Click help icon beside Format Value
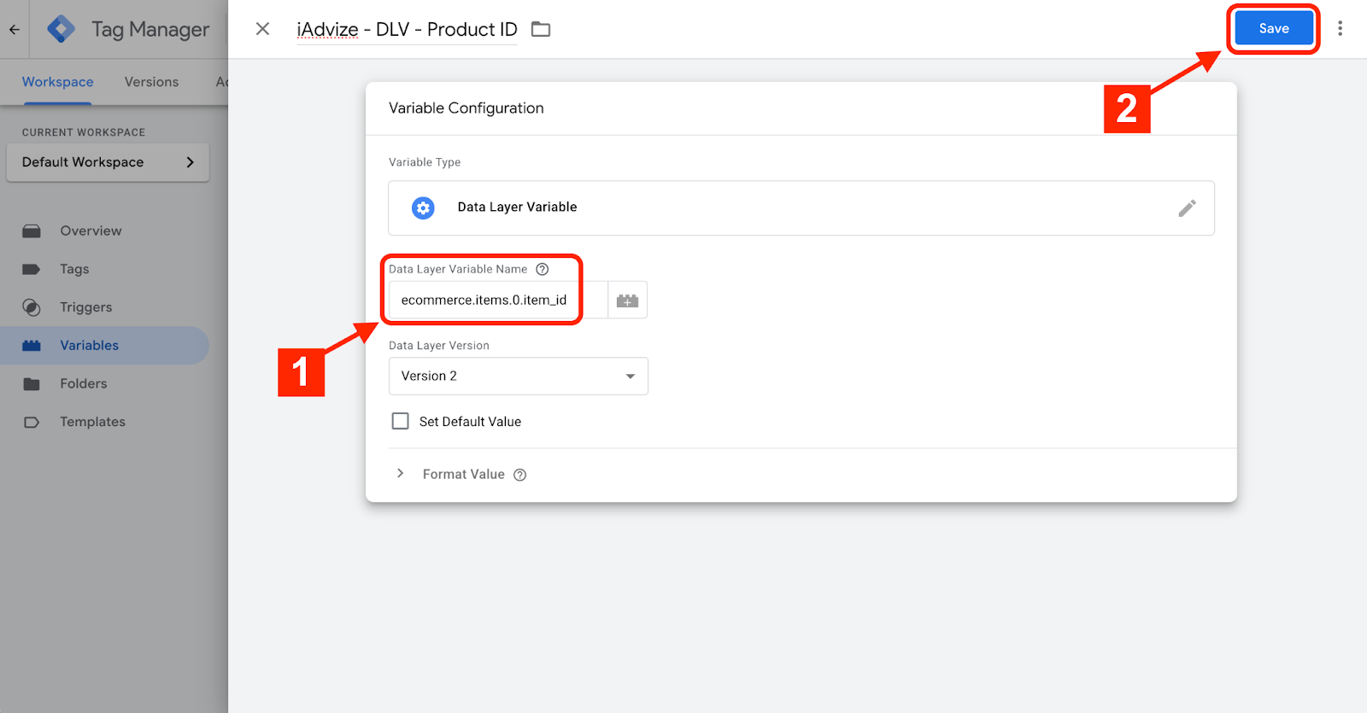Viewport: 1367px width, 713px height. (519, 475)
